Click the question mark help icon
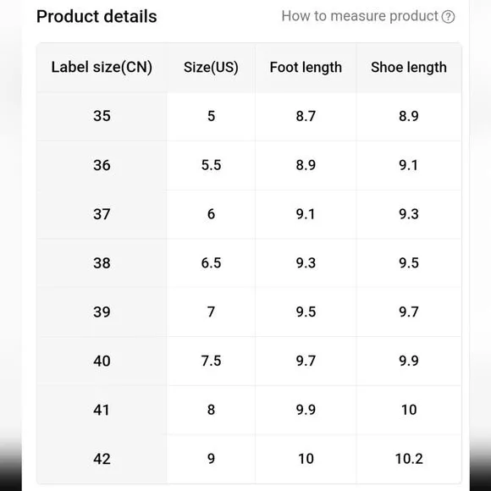Image resolution: width=491 pixels, height=491 pixels. pyautogui.click(x=448, y=17)
